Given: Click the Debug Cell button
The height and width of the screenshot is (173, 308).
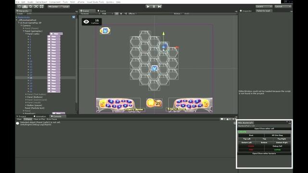Looking at the screenshot, I should click(x=277, y=146).
